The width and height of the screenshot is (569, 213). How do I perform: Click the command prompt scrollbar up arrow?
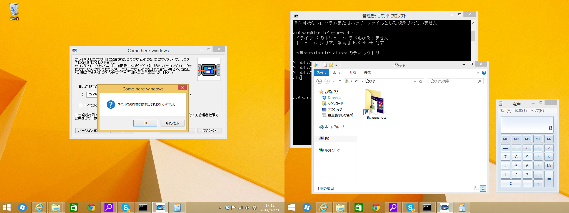point(473,23)
